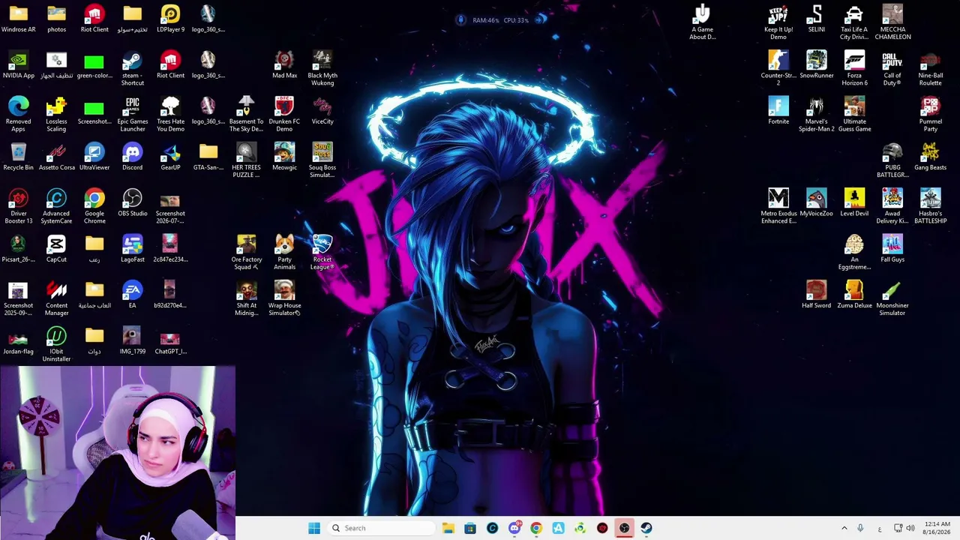The height and width of the screenshot is (540, 960).
Task: Select the Shift At Midnight shortcut
Action: (x=246, y=298)
